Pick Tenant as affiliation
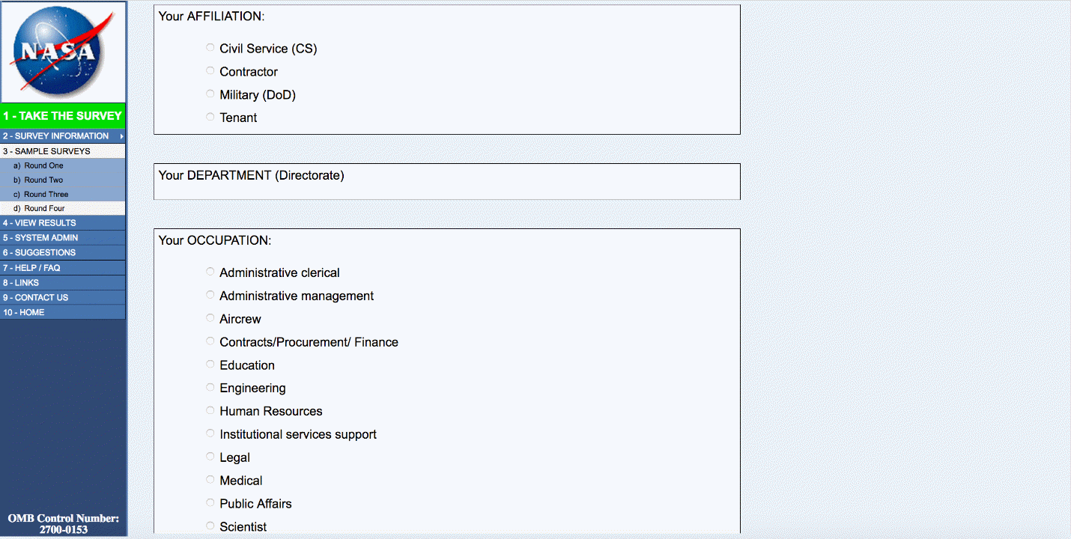Screen dimensions: 1071x539 click(210, 117)
